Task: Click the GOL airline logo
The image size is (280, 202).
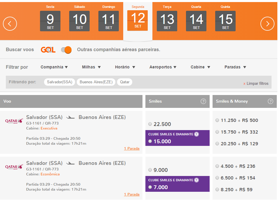Action: (48, 50)
